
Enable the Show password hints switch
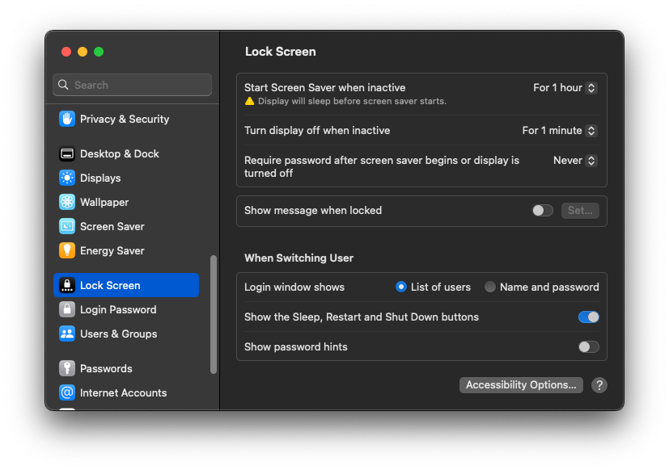(588, 347)
